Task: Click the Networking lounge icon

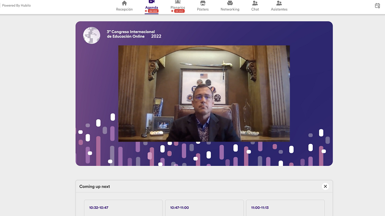Action: (230, 3)
